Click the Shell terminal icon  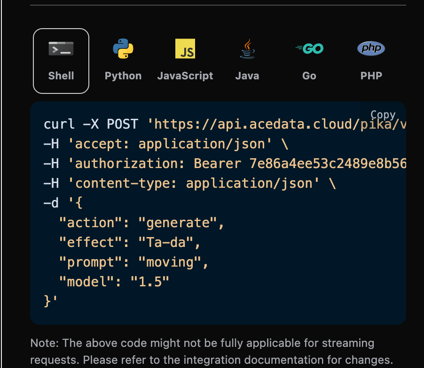pyautogui.click(x=61, y=49)
